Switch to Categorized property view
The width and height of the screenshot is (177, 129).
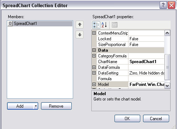[96, 25]
